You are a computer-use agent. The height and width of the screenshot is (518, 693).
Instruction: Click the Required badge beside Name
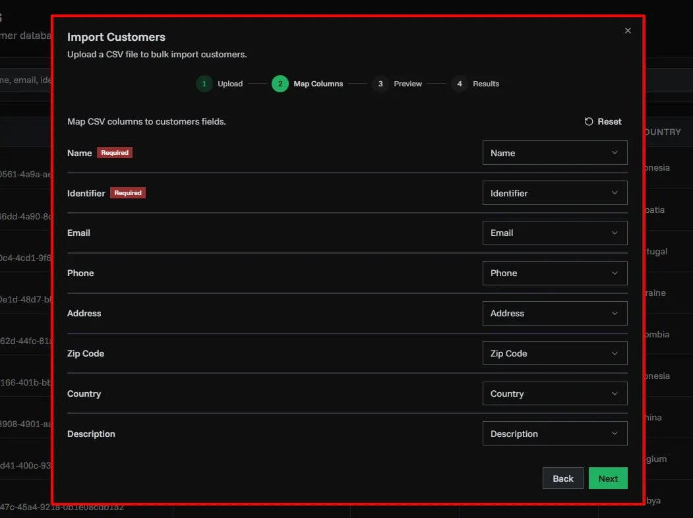115,152
